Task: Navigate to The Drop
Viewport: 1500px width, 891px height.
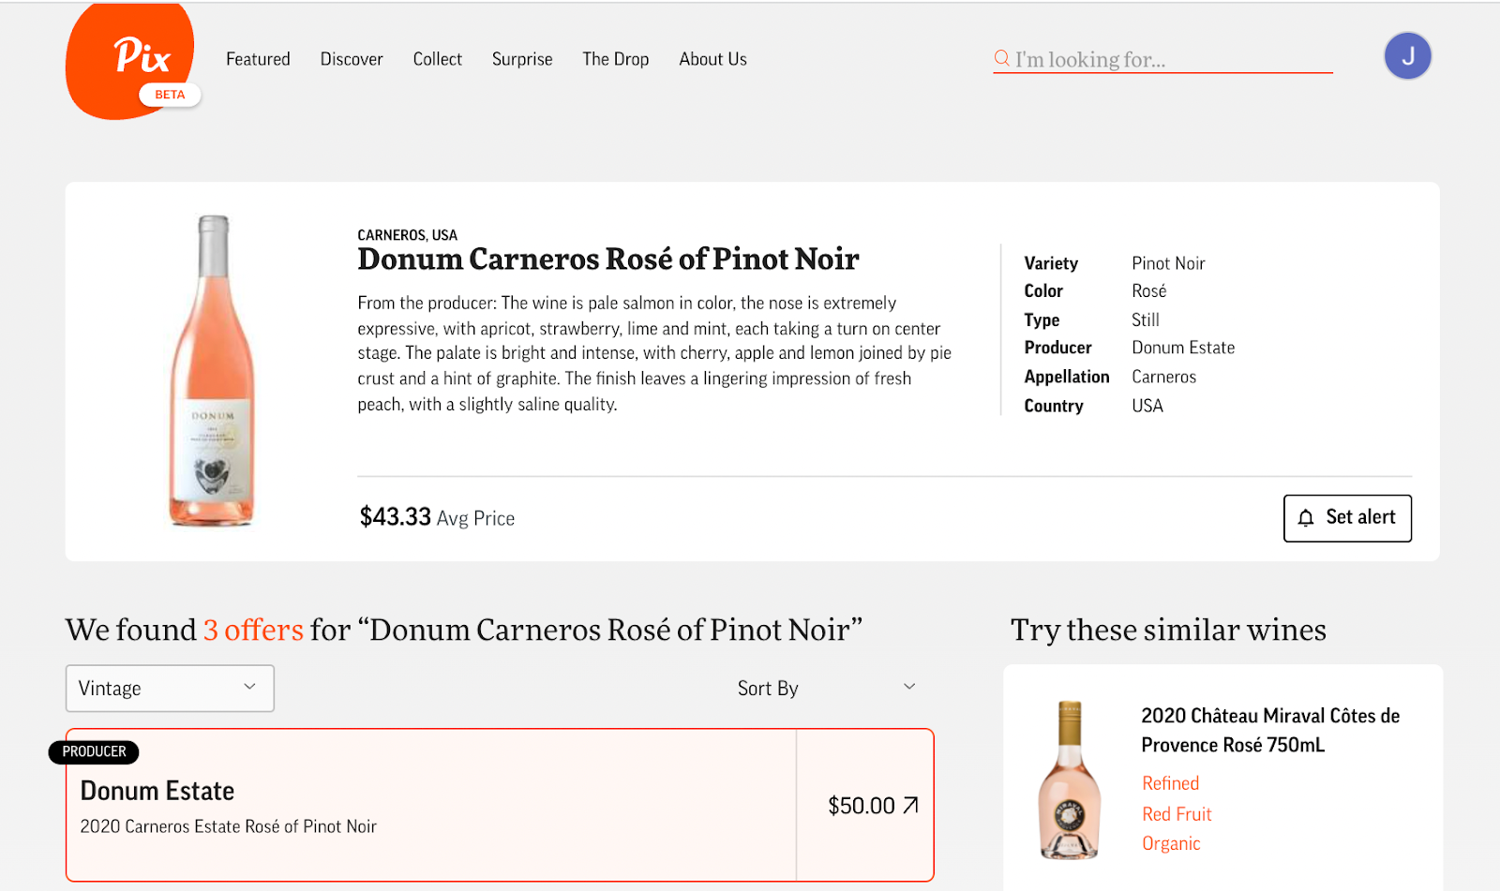Action: tap(616, 59)
